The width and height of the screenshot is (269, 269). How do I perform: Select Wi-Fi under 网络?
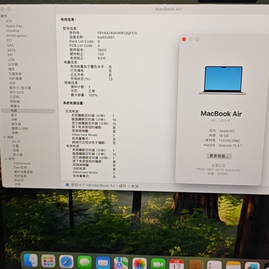(x=16, y=142)
